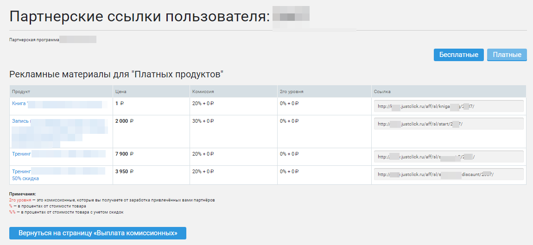533x245 pixels.
Task: Click the Цена column header
Action: pyautogui.click(x=121, y=92)
